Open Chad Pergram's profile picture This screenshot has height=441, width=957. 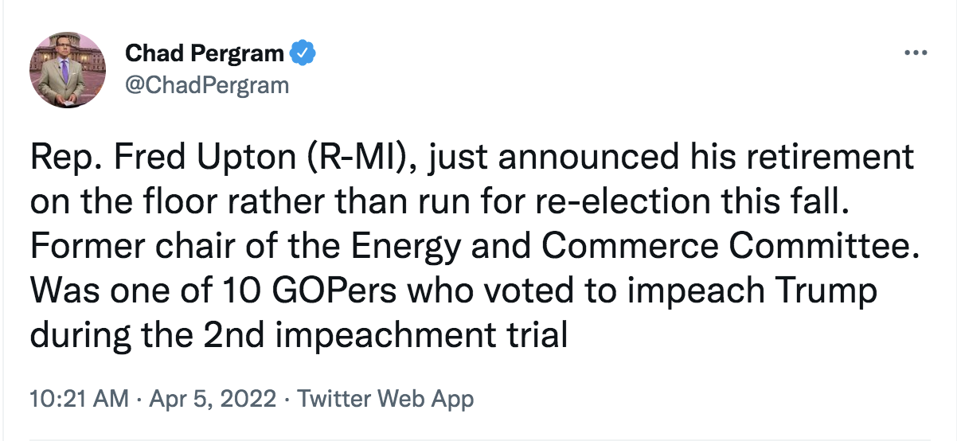[x=68, y=69]
